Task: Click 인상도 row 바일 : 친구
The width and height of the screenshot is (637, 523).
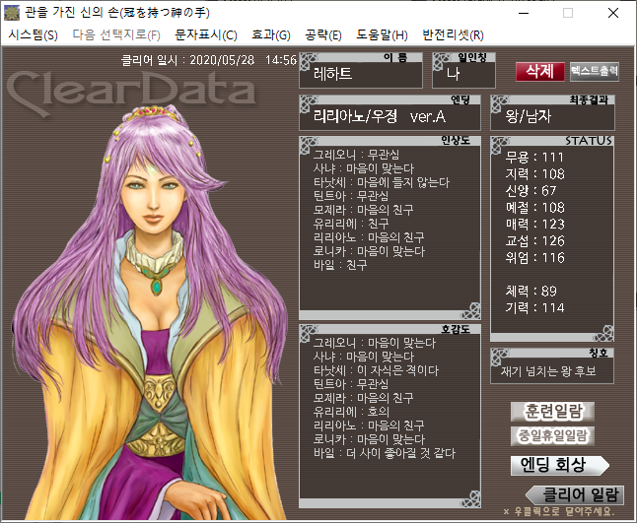Action: 340,265
